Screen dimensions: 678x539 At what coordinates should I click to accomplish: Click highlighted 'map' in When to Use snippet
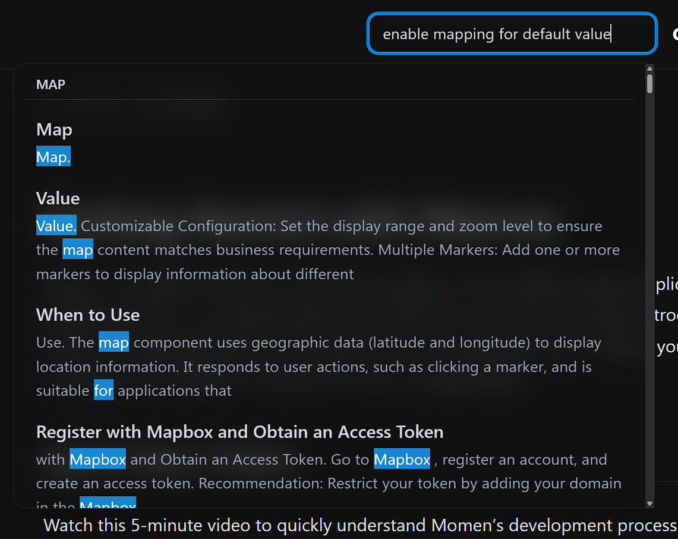pos(113,343)
